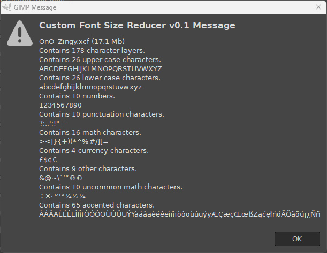Click 'Contains 10 punctuation characters.' line

102,114
